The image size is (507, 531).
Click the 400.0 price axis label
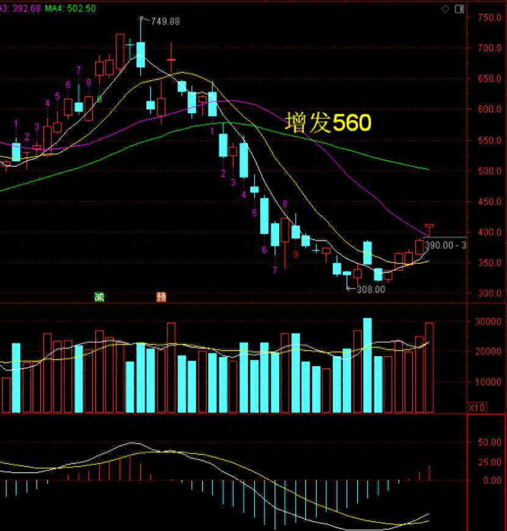click(x=489, y=232)
